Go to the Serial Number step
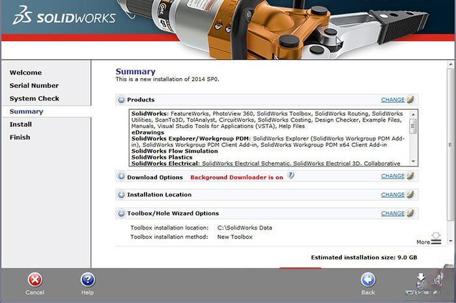 click(34, 86)
